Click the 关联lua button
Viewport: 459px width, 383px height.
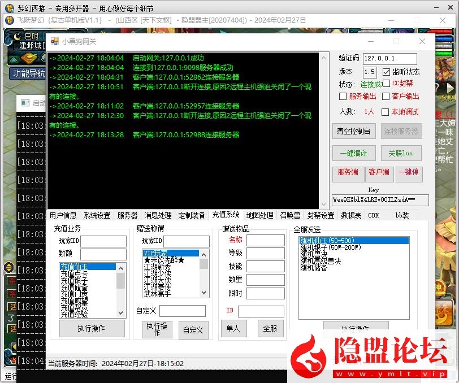401,153
